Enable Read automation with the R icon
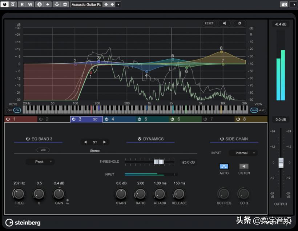 (x=22, y=4)
